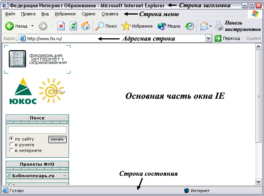Screen dimensions: 264x196
Task: Expand the address bar dropdown arrow
Action: 208,38
